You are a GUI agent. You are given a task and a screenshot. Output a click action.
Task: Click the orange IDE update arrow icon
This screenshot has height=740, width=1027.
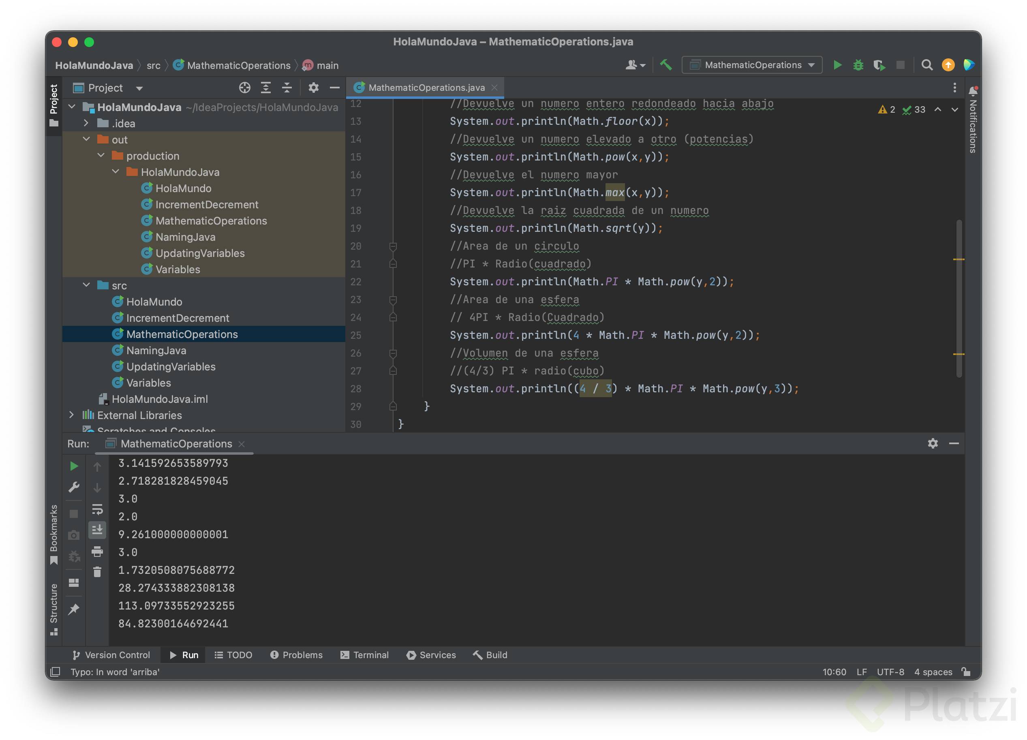coord(948,65)
